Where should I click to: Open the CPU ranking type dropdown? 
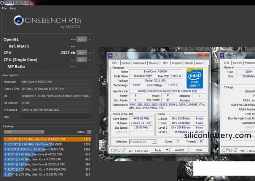click(24, 132)
